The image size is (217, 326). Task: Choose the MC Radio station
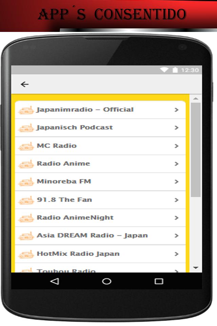pos(100,146)
